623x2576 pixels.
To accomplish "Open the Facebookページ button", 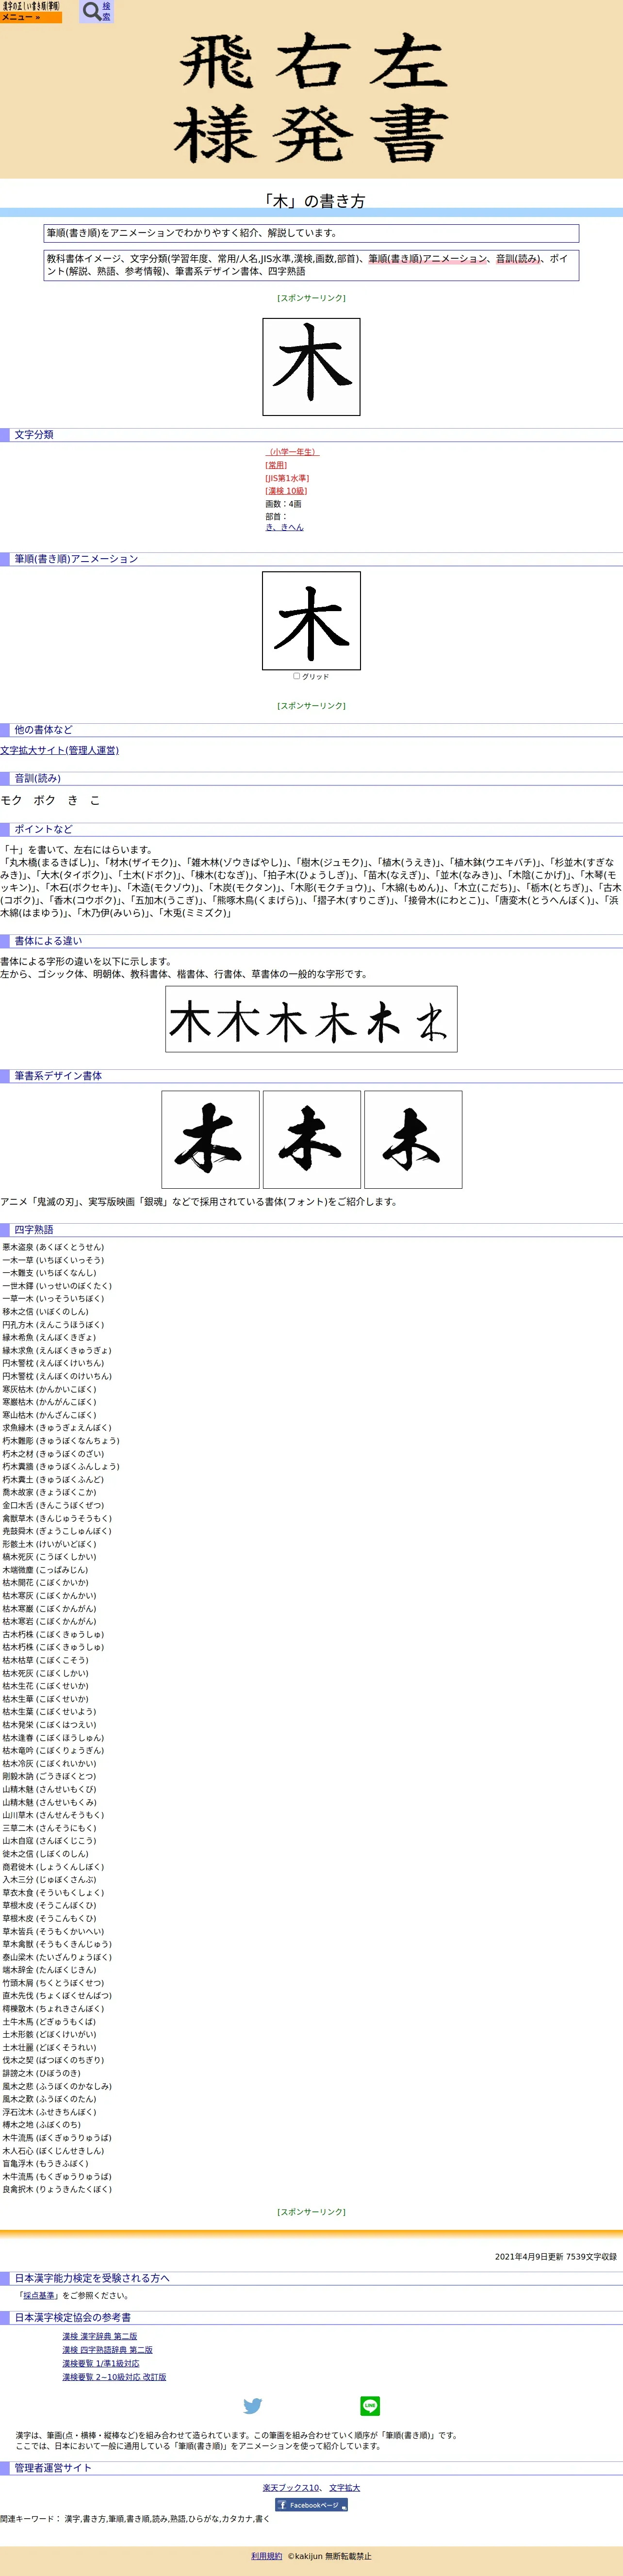I will pos(311,2505).
